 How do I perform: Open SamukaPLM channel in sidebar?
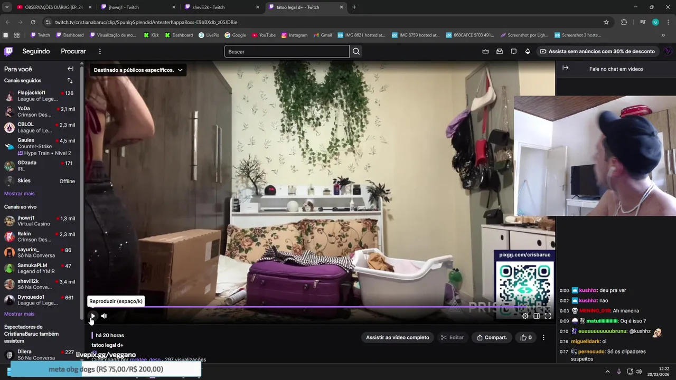coord(40,268)
